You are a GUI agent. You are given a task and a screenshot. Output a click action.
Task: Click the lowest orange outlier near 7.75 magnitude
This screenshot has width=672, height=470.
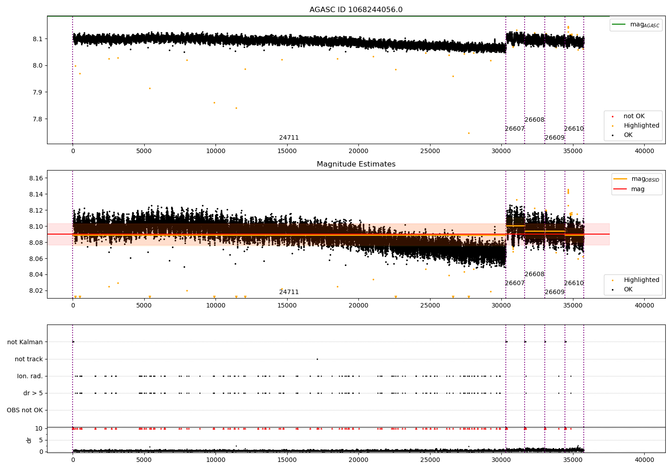click(x=469, y=133)
